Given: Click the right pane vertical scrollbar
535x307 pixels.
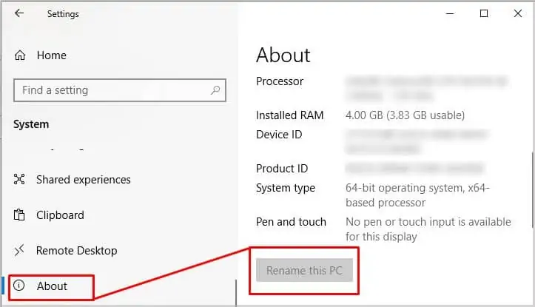Looking at the screenshot, I should pyautogui.click(x=533, y=189).
